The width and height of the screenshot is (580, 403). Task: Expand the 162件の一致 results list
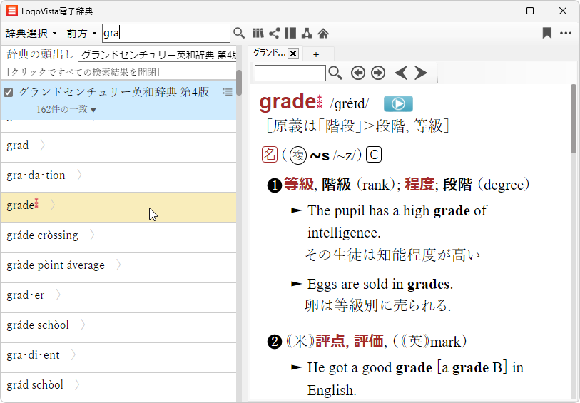(66, 109)
